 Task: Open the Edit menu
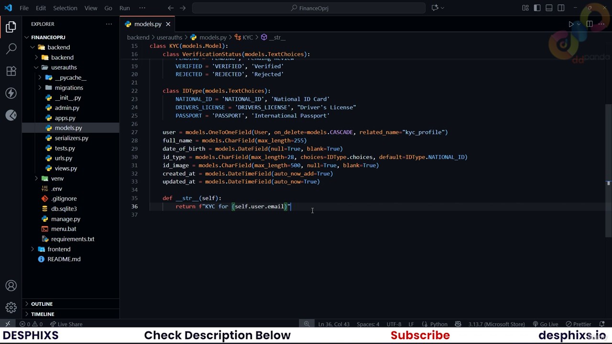tap(41, 8)
